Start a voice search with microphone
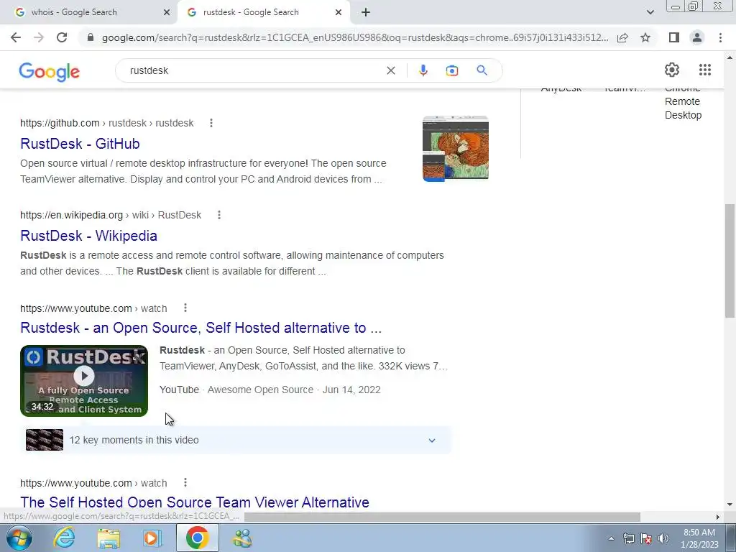The image size is (736, 552). (x=423, y=70)
